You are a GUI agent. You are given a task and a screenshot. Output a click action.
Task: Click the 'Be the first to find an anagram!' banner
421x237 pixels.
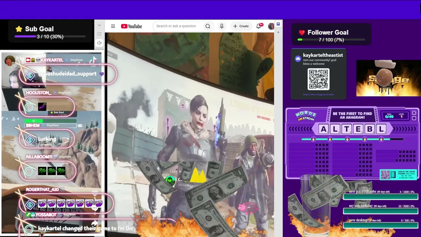[352, 116]
